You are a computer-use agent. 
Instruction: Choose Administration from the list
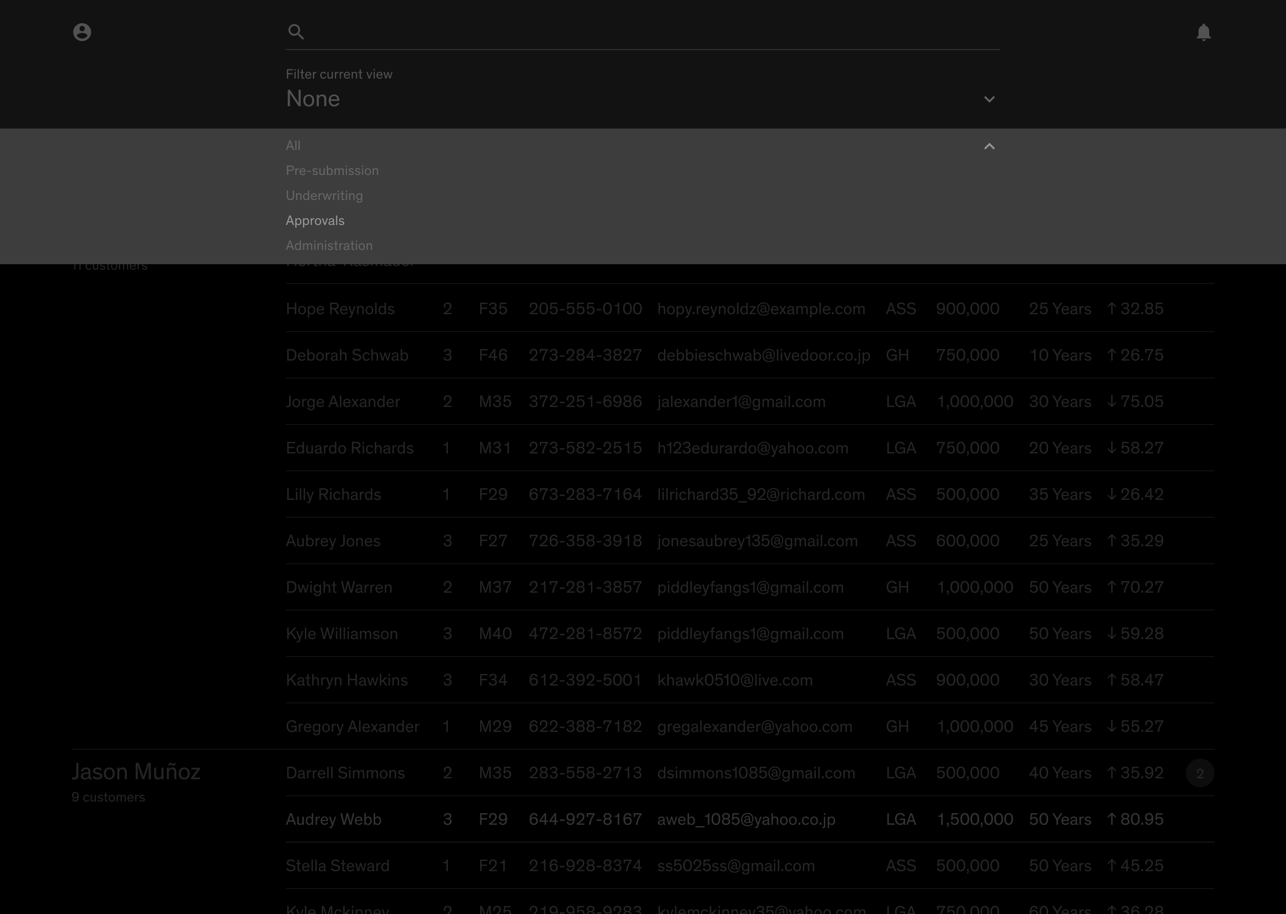coord(330,245)
